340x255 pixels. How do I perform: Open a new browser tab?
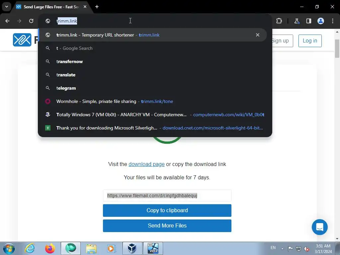[x=97, y=7]
